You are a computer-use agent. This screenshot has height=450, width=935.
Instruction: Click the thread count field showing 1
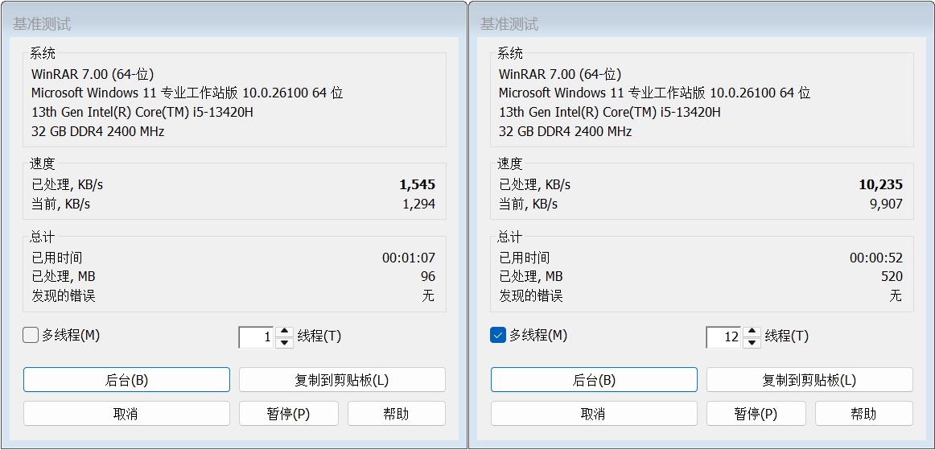click(x=257, y=337)
